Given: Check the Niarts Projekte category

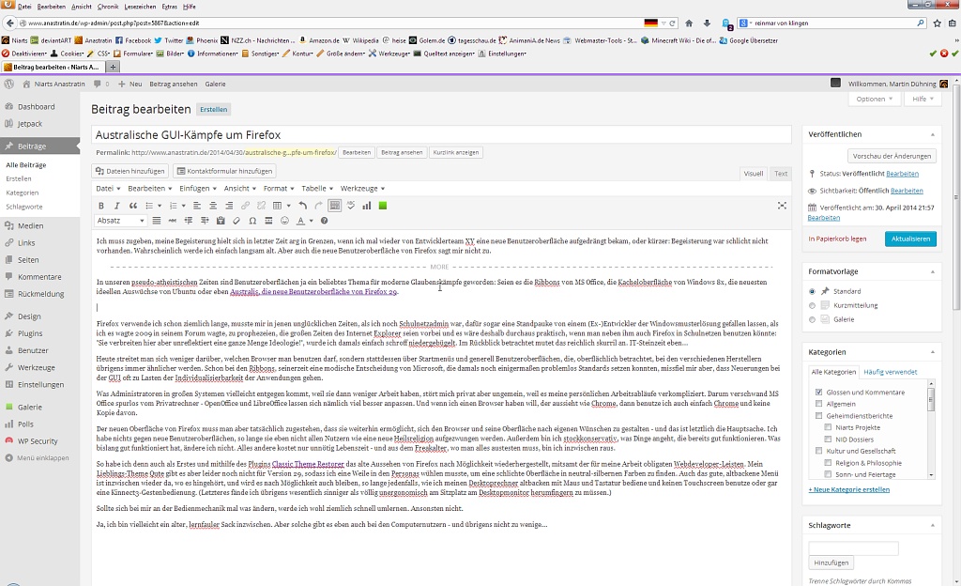Looking at the screenshot, I should [x=828, y=427].
